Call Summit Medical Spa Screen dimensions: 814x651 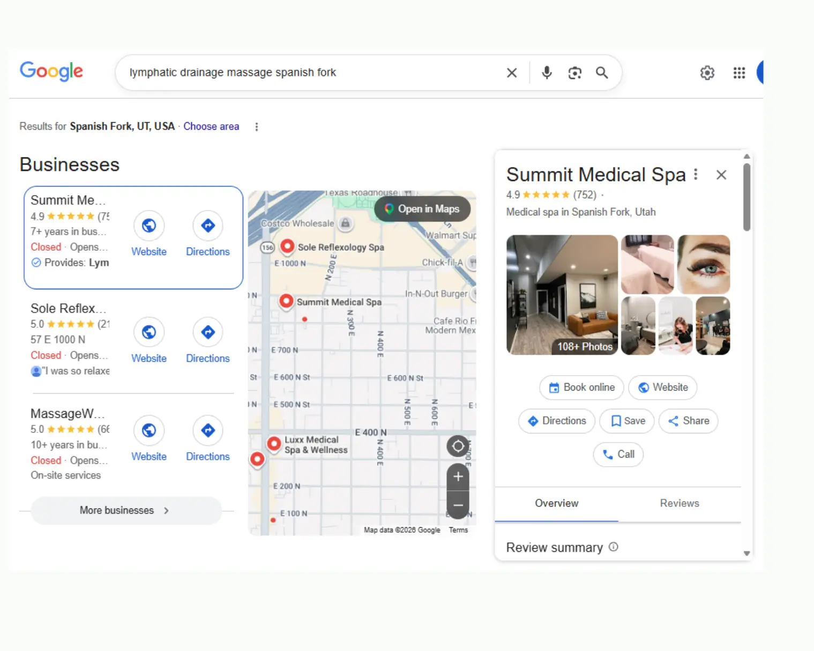tap(618, 454)
